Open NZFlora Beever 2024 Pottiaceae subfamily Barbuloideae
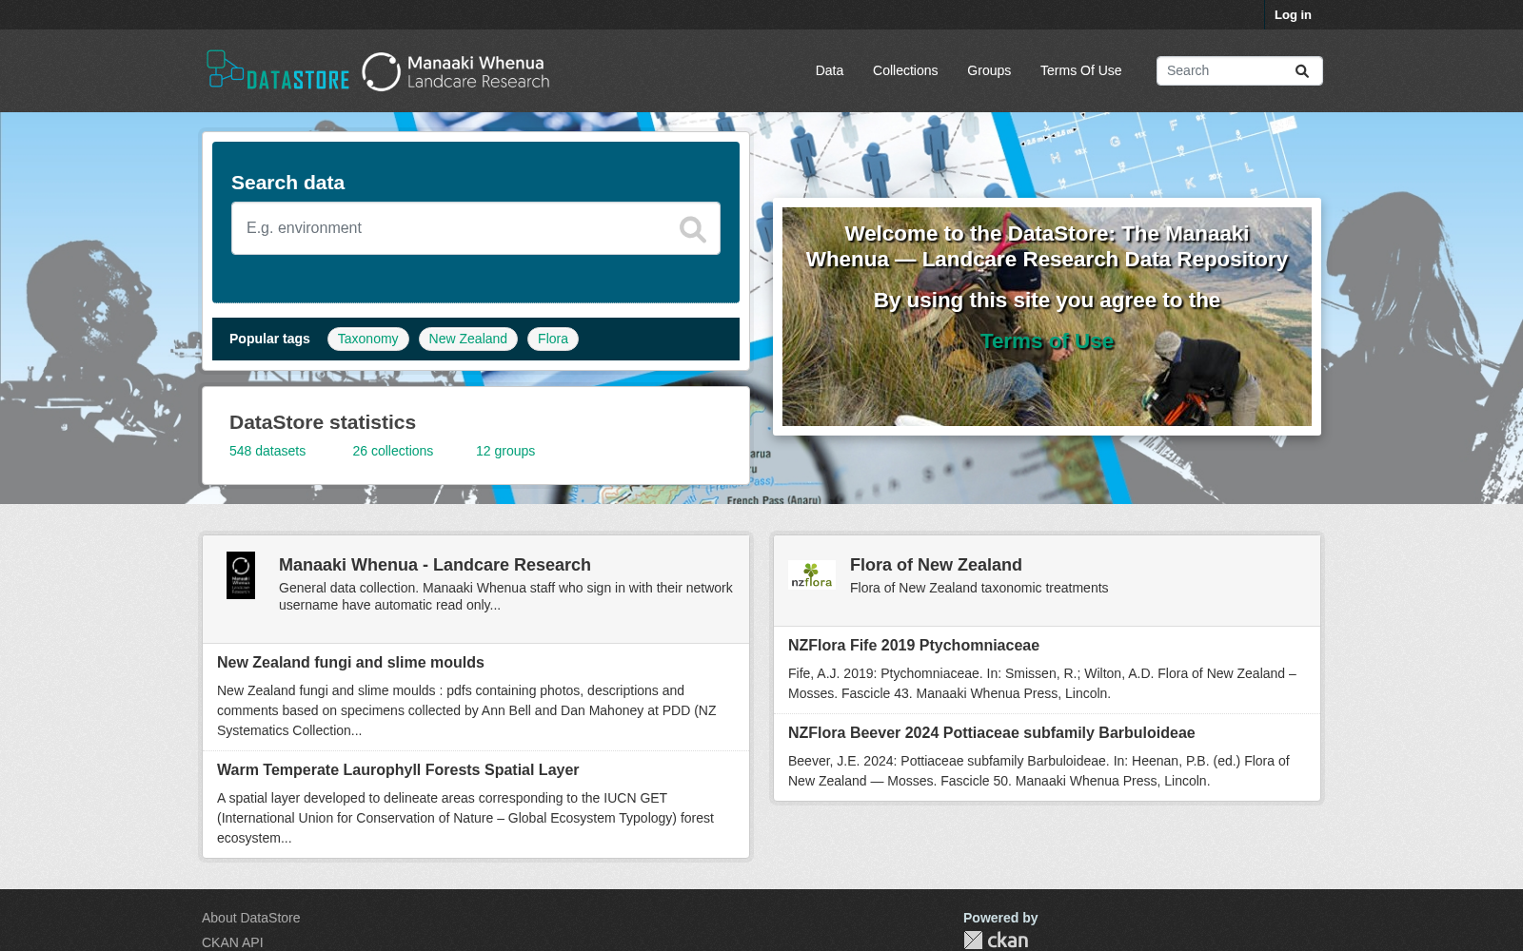This screenshot has height=951, width=1523. [992, 733]
